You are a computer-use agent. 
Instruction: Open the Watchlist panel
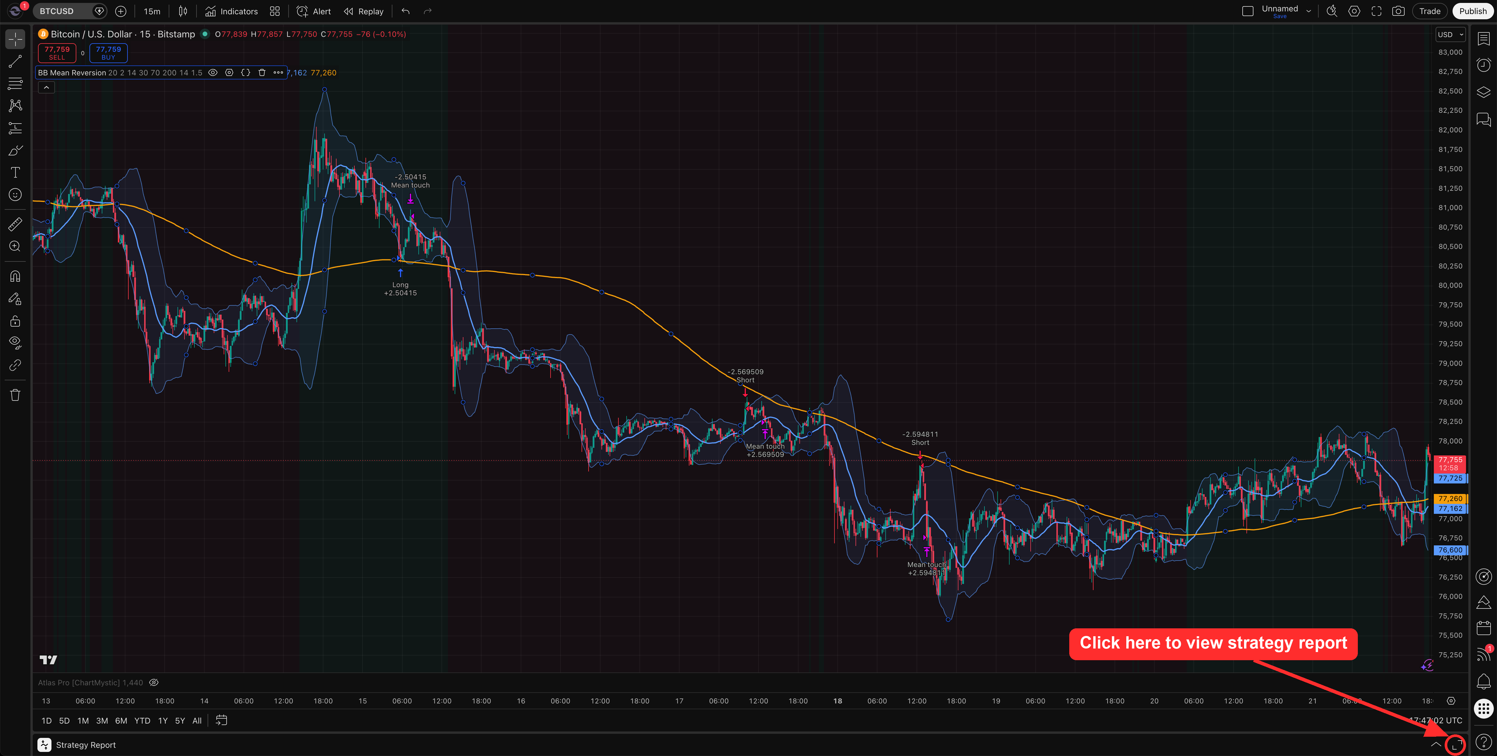tap(1484, 38)
